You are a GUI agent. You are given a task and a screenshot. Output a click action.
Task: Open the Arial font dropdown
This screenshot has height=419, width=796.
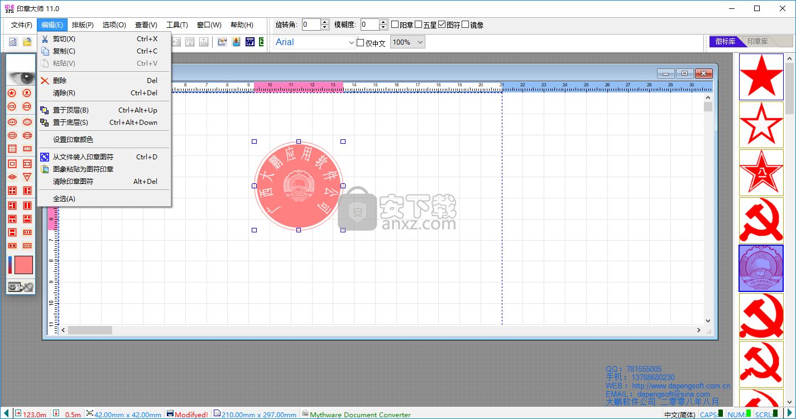[351, 42]
